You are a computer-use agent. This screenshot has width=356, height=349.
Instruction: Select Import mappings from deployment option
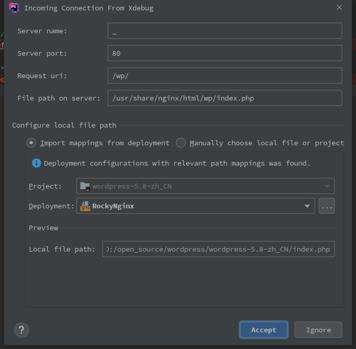pos(32,143)
